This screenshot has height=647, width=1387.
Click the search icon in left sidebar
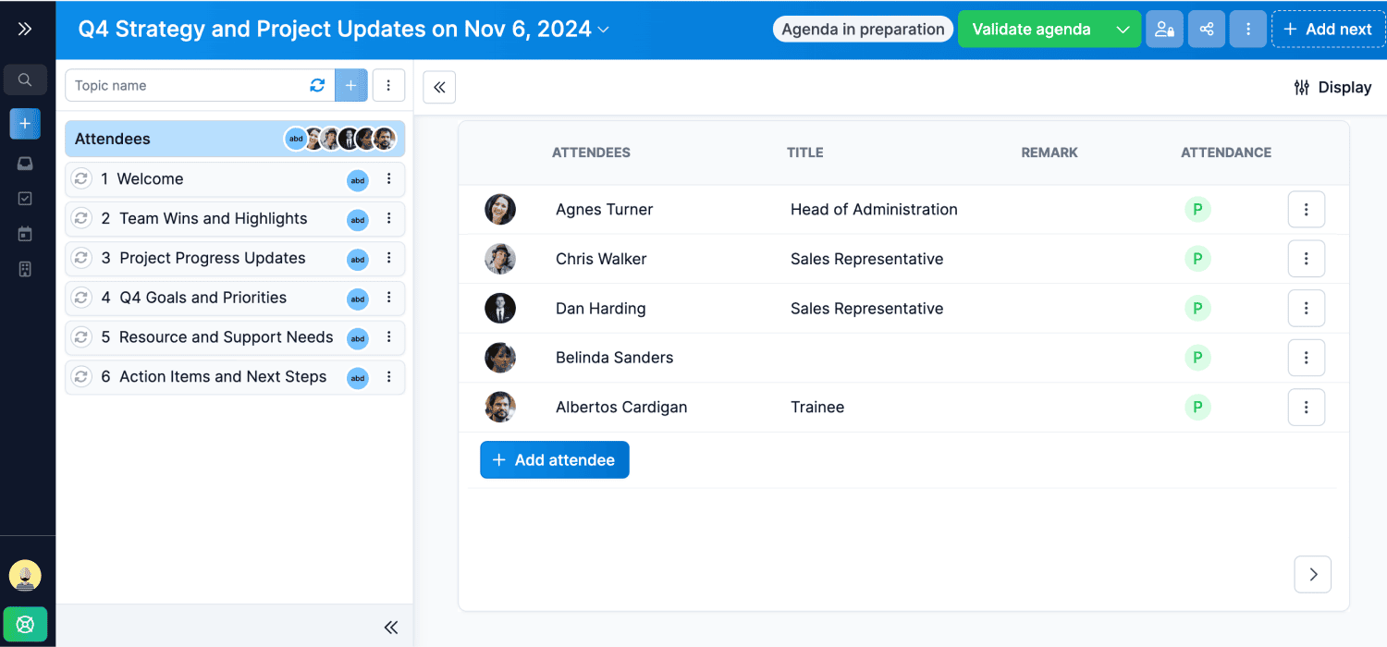pos(25,80)
